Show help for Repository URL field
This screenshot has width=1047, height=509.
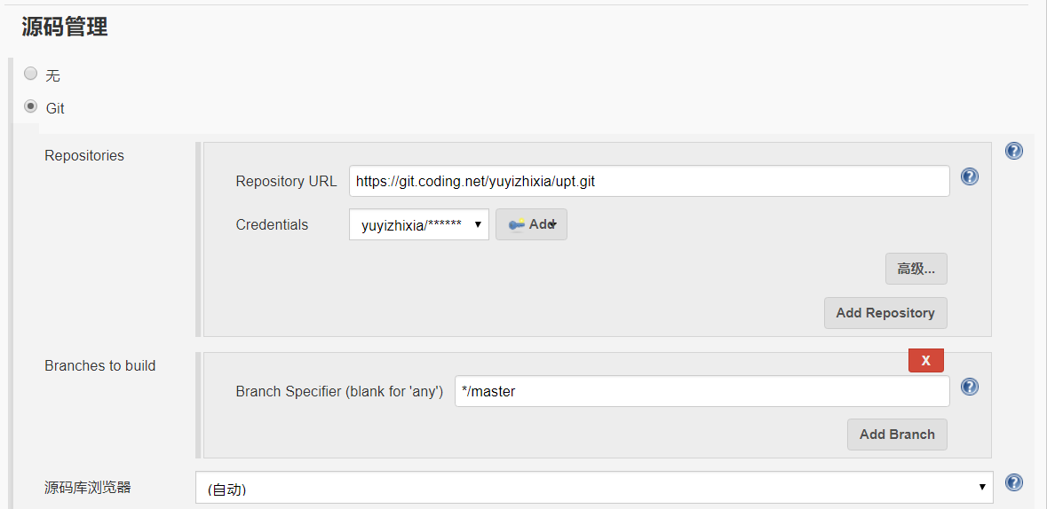pyautogui.click(x=970, y=176)
